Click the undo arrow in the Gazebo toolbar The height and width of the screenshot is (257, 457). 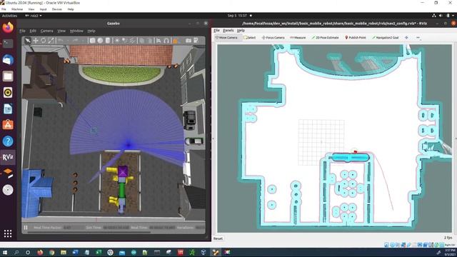(60, 41)
